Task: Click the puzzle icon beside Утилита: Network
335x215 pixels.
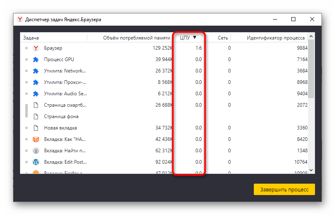Action: 36,71
